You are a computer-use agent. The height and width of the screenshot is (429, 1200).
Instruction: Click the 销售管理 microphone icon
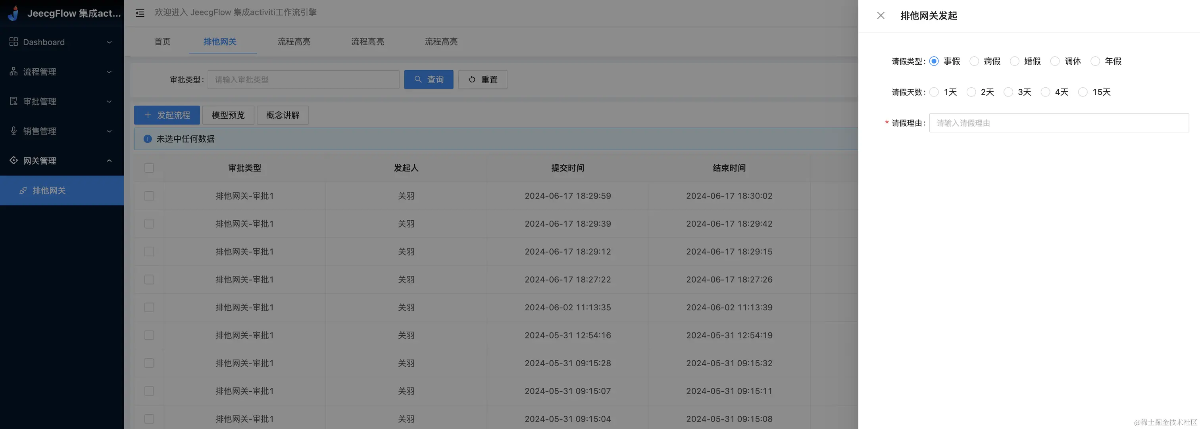coord(13,131)
